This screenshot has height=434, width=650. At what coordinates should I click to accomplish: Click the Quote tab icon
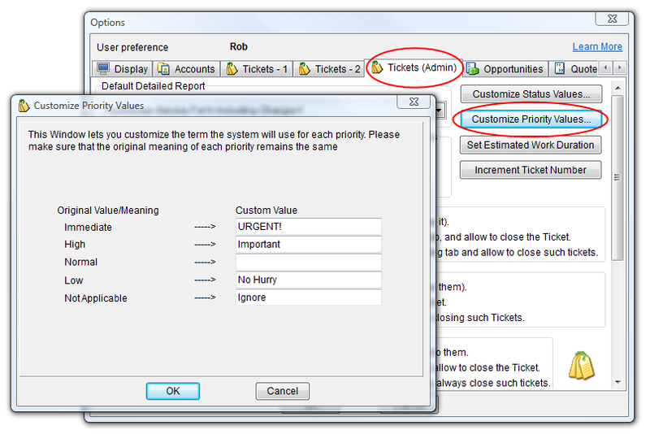(x=560, y=69)
